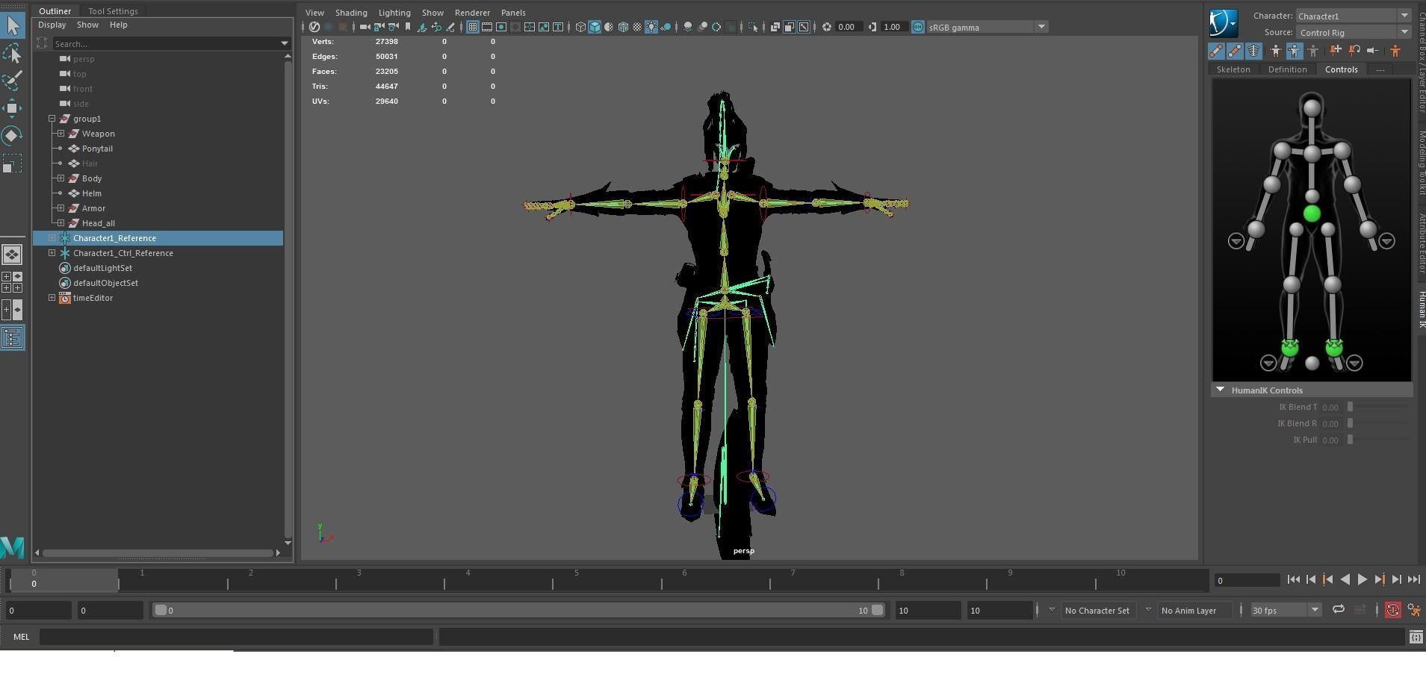The width and height of the screenshot is (1426, 692).
Task: Toggle the red Auto Keyframe button
Action: click(1393, 610)
